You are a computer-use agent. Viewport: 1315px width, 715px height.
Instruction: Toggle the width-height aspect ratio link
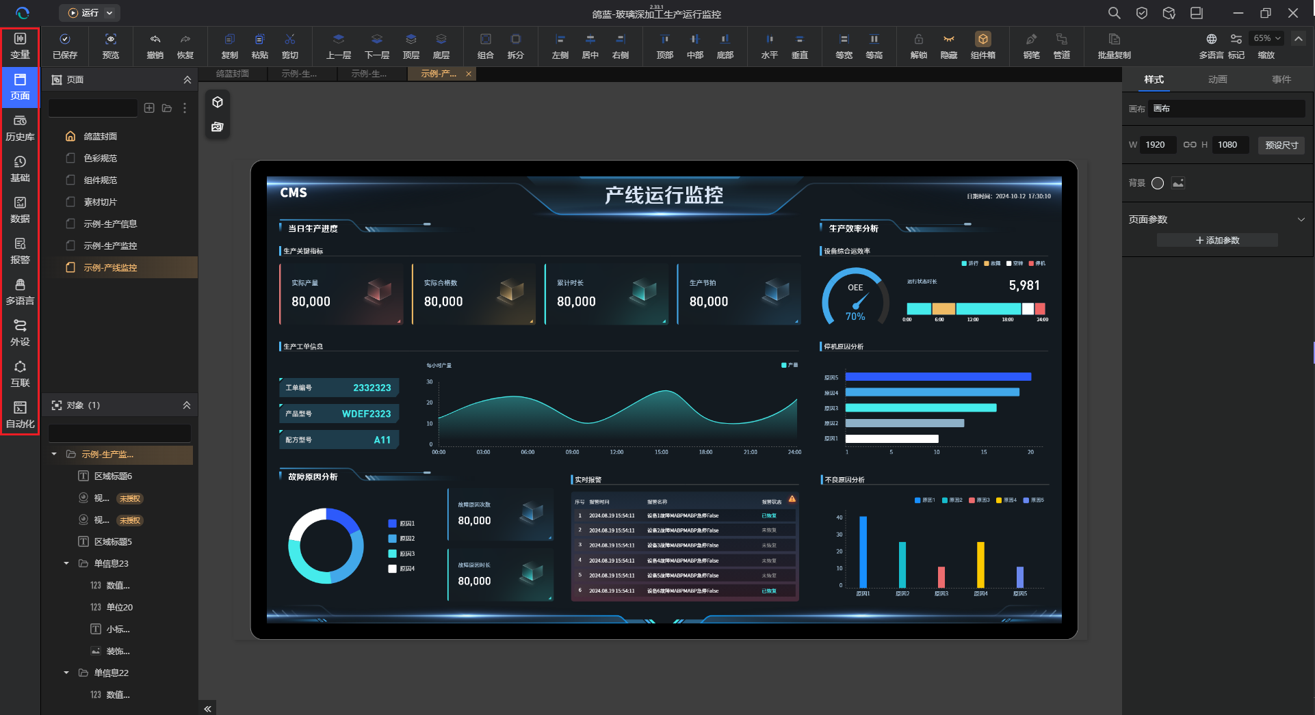[1190, 145]
